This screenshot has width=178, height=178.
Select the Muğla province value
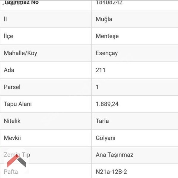(x=104, y=19)
